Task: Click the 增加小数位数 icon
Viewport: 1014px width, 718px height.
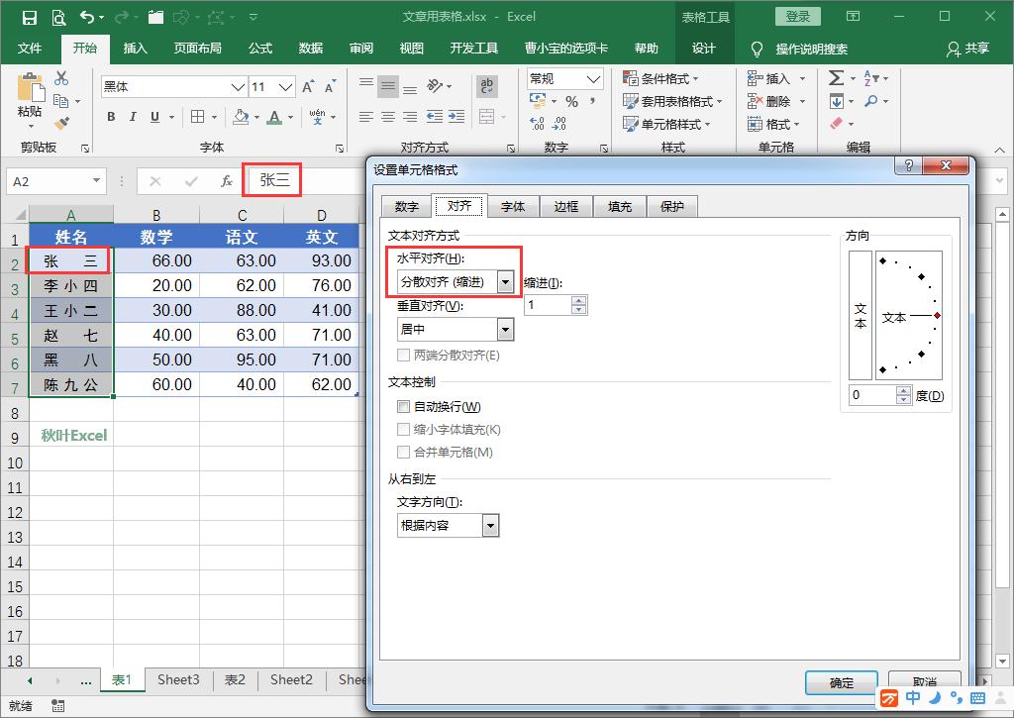Action: coord(539,123)
